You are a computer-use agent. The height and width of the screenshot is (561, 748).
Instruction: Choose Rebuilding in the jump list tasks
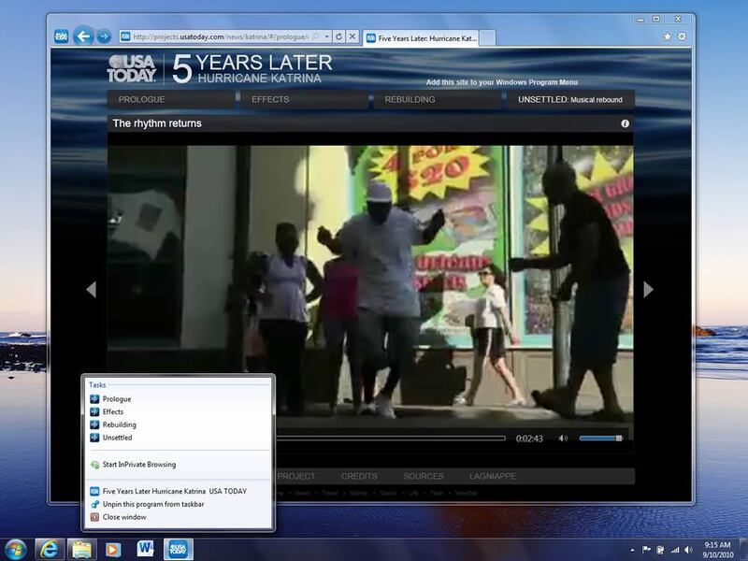tap(119, 424)
